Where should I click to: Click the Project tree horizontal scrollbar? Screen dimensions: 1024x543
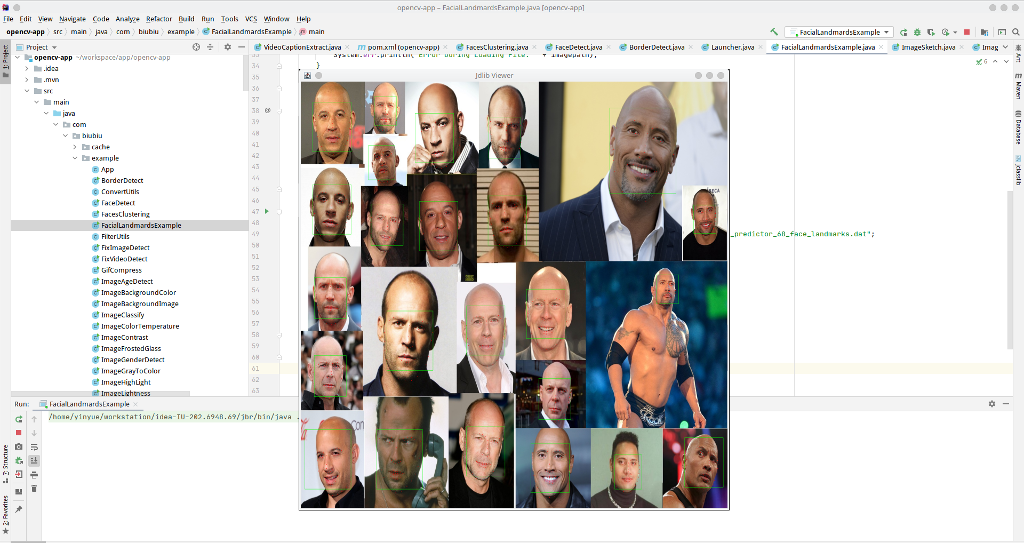click(x=101, y=394)
